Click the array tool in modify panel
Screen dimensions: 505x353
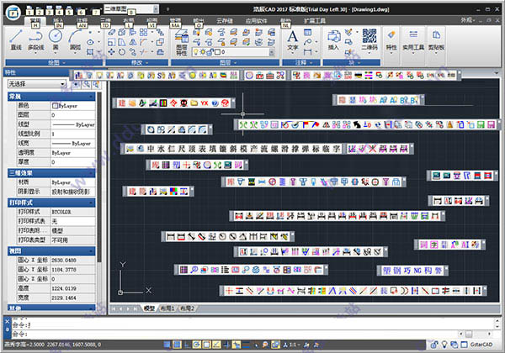pyautogui.click(x=144, y=32)
